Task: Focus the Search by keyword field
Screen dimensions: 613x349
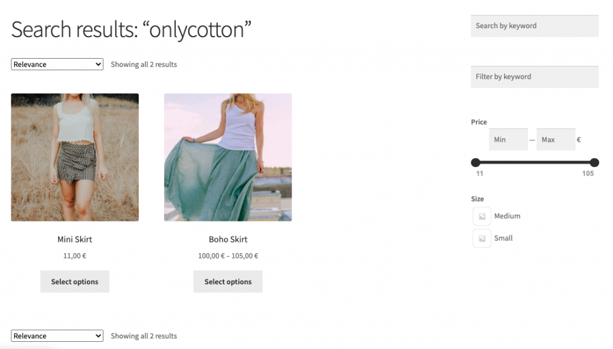Action: click(x=535, y=26)
